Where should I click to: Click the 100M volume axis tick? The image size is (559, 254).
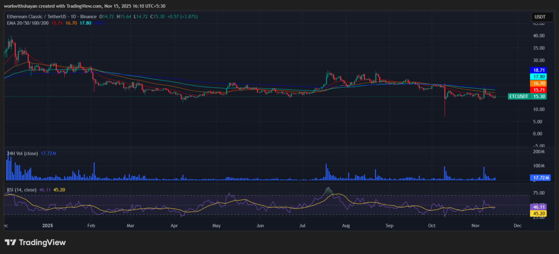(x=539, y=165)
